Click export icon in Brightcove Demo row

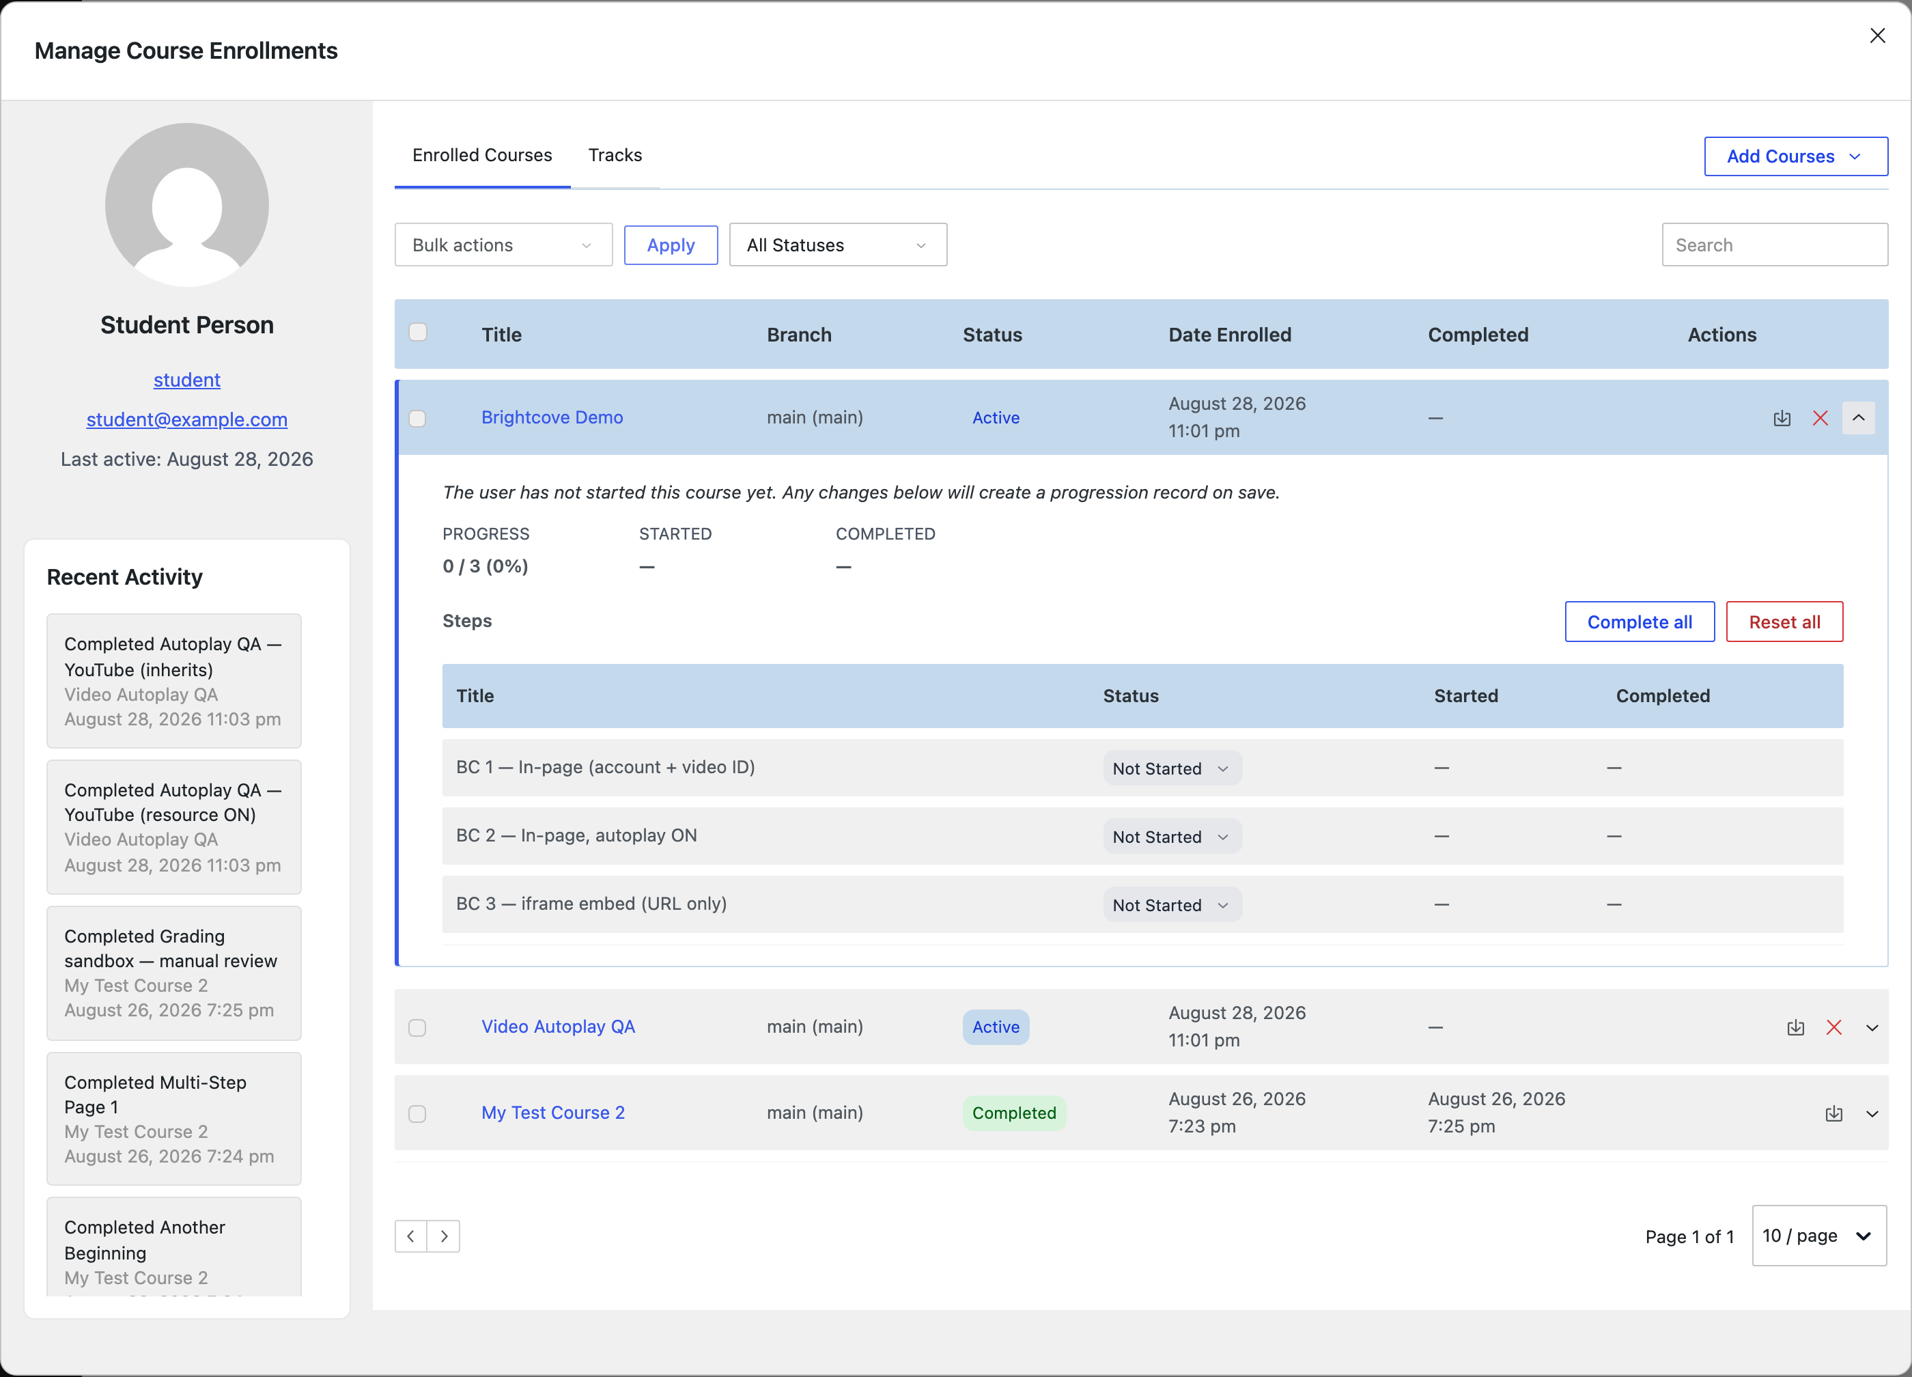tap(1782, 418)
